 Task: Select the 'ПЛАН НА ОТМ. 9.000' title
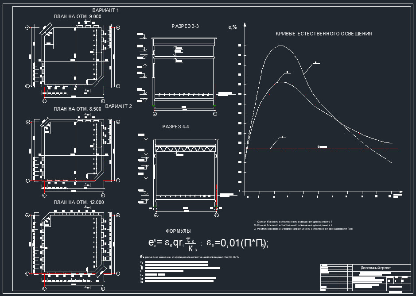(78, 16)
